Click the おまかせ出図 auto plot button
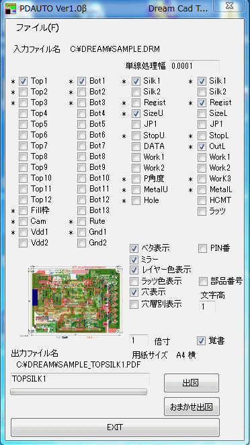Image resolution: width=250 pixels, height=445 pixels. 192,407
